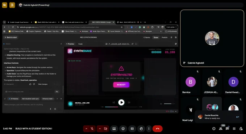Show the people list with 108 participants
This screenshot has width=246, height=134.
[x=221, y=129]
